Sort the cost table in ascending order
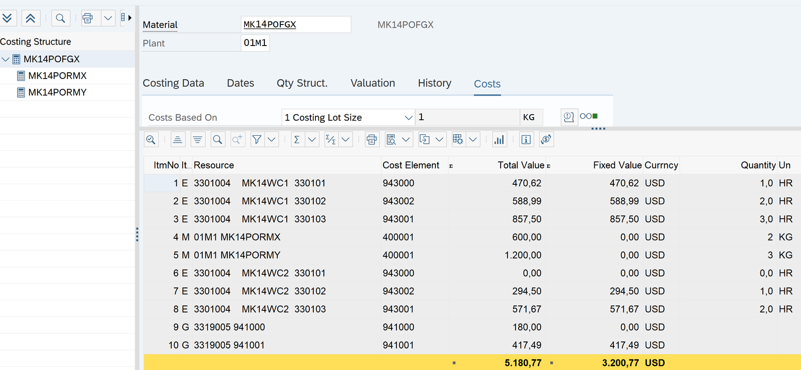This screenshot has height=370, width=801. click(x=178, y=140)
